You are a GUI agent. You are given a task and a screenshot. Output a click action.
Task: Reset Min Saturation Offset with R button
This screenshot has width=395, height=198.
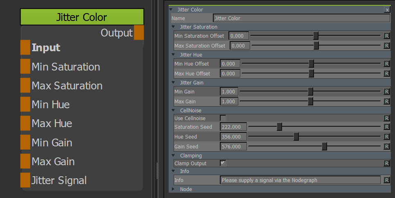(386, 36)
